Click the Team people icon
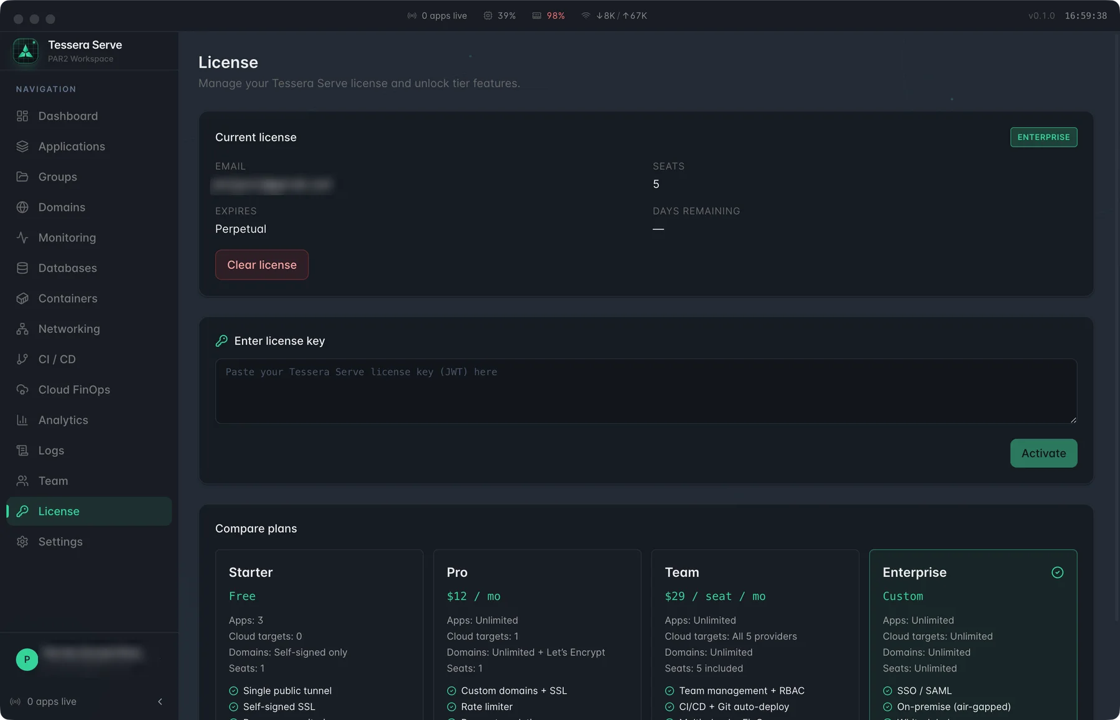Viewport: 1120px width, 720px height. point(22,481)
